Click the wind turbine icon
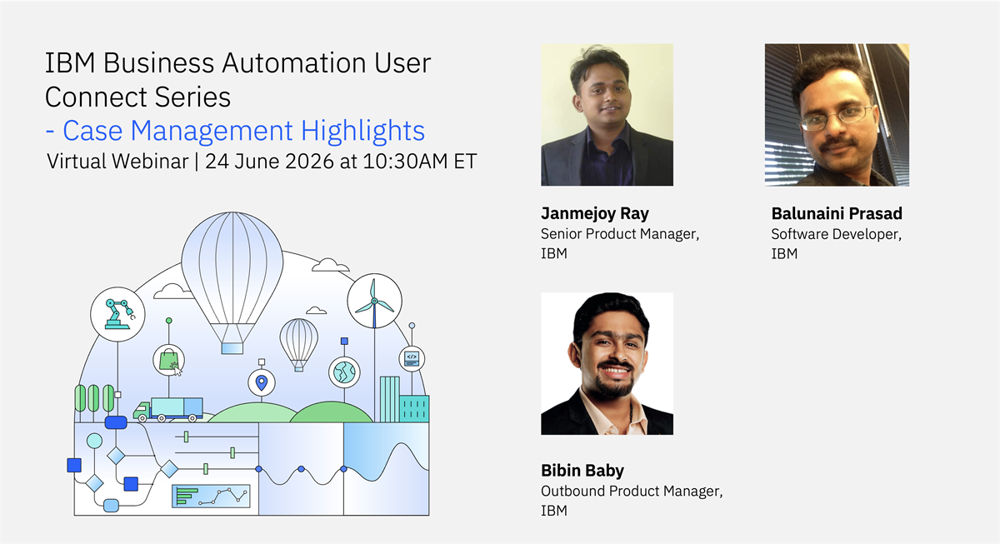Viewport: 1000px width, 544px height. coord(374,299)
